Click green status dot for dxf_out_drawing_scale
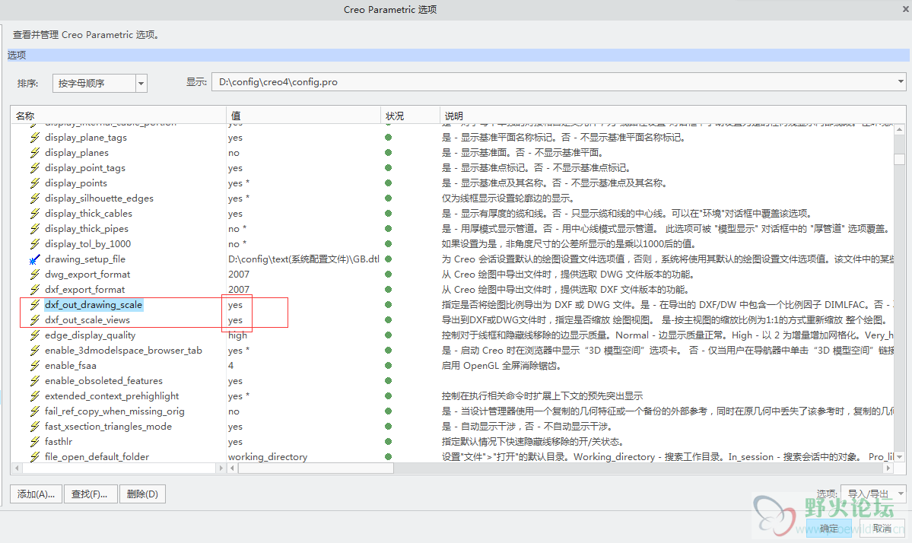The height and width of the screenshot is (543, 912). 388,305
